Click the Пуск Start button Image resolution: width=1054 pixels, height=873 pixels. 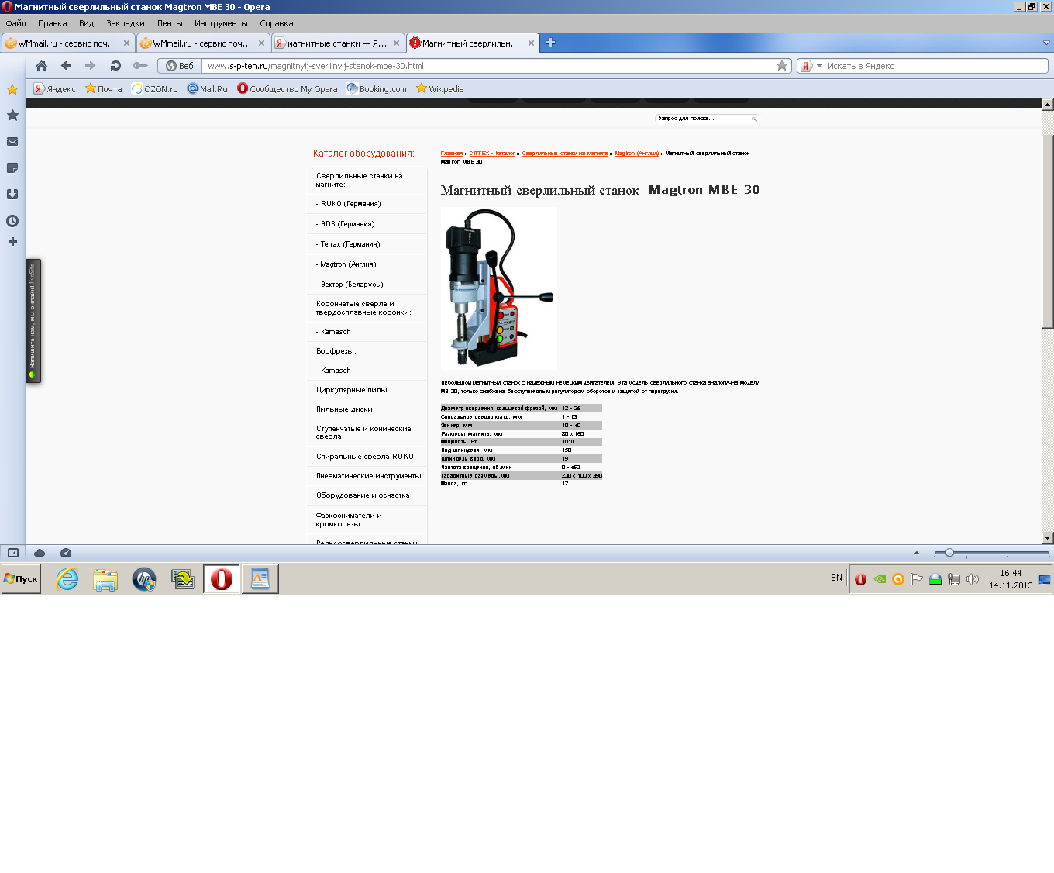click(21, 579)
